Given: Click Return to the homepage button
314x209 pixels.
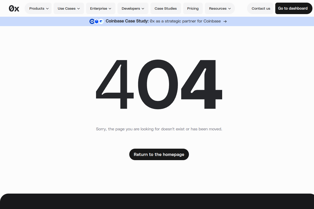Looking at the screenshot, I should click(159, 154).
